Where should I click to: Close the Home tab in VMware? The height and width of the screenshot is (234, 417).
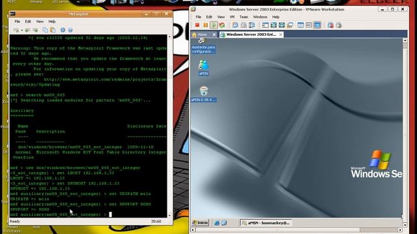click(x=214, y=34)
